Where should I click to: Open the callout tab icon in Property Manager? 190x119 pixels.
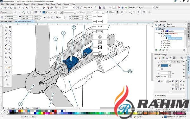point(171,58)
